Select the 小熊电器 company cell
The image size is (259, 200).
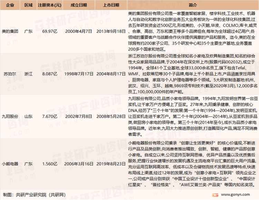[10, 164]
